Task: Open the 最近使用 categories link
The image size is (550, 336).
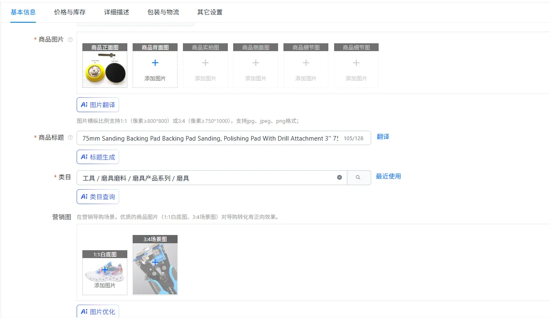Action: click(x=389, y=176)
